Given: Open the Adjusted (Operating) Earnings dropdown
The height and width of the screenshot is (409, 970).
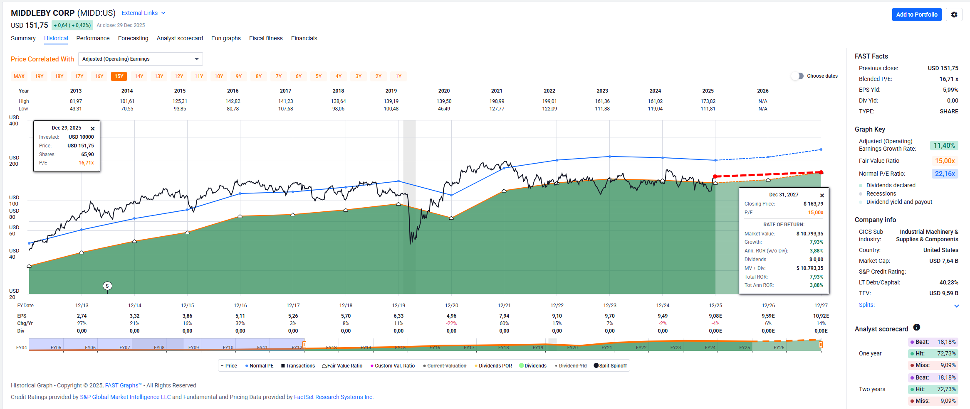Looking at the screenshot, I should 141,59.
